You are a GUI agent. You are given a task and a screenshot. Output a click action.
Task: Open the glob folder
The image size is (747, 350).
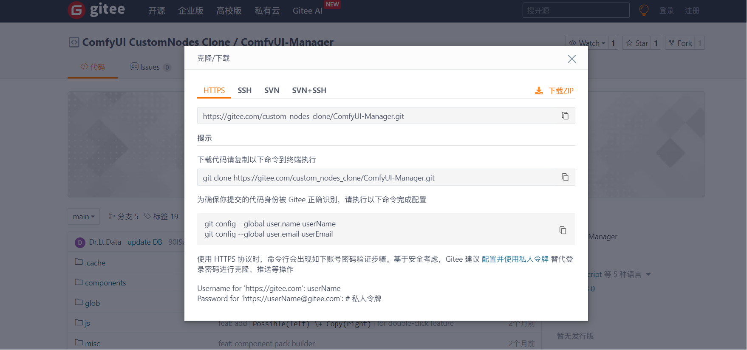coord(92,303)
